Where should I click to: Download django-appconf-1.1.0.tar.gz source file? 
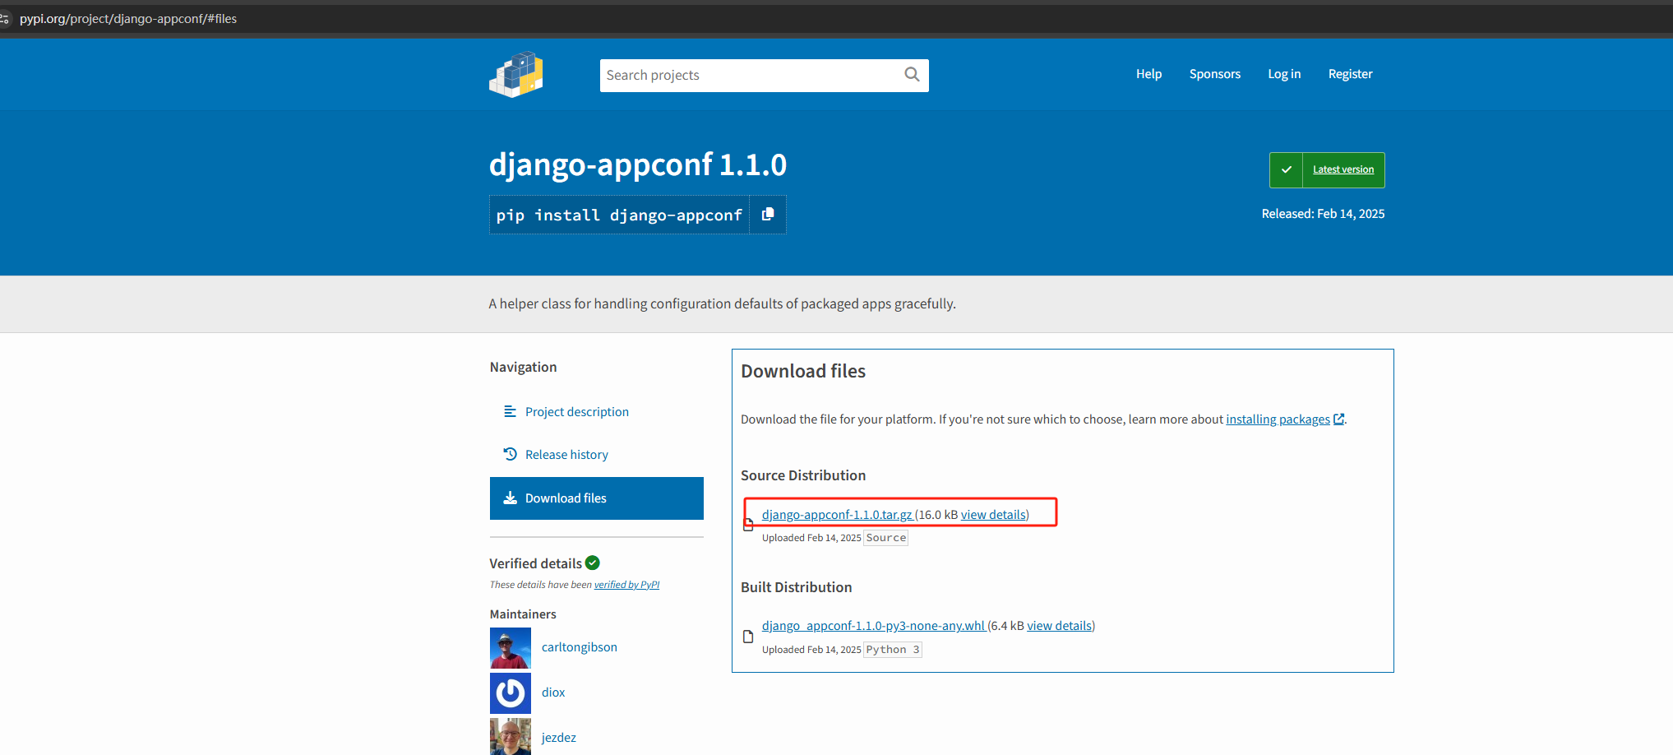837,515
